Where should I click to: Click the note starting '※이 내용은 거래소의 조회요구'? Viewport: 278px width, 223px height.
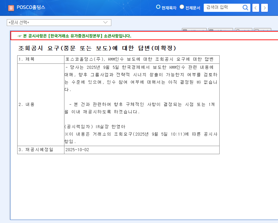point(141,138)
